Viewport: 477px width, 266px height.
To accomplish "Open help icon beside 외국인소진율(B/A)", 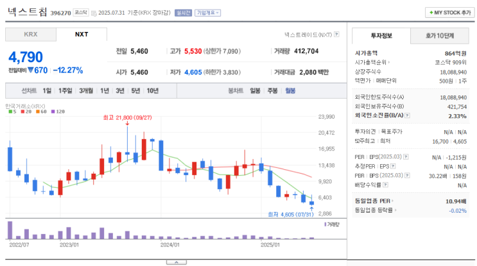I will pyautogui.click(x=407, y=115).
